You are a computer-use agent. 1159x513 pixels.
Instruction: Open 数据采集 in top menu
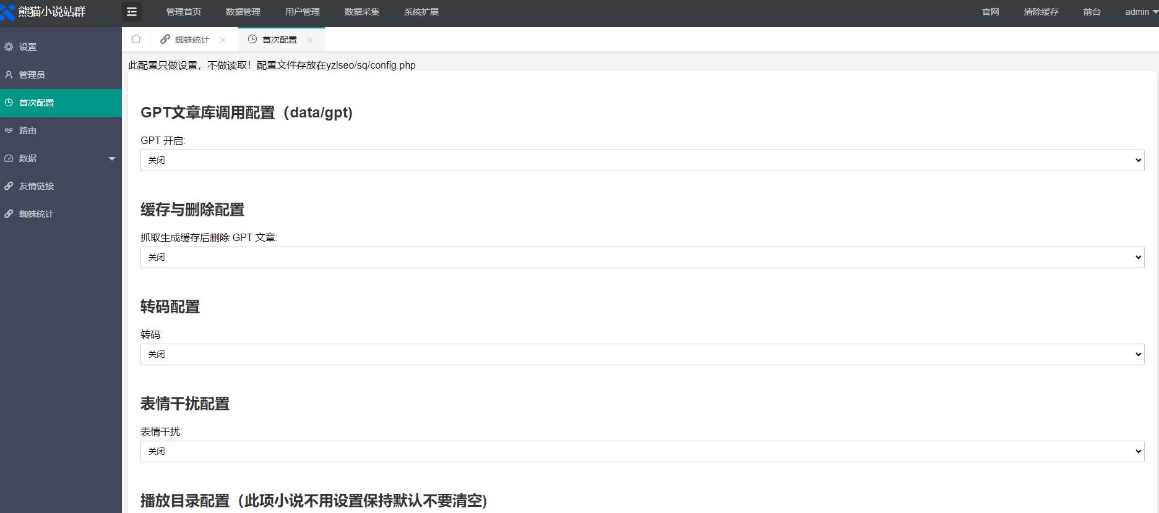[362, 12]
